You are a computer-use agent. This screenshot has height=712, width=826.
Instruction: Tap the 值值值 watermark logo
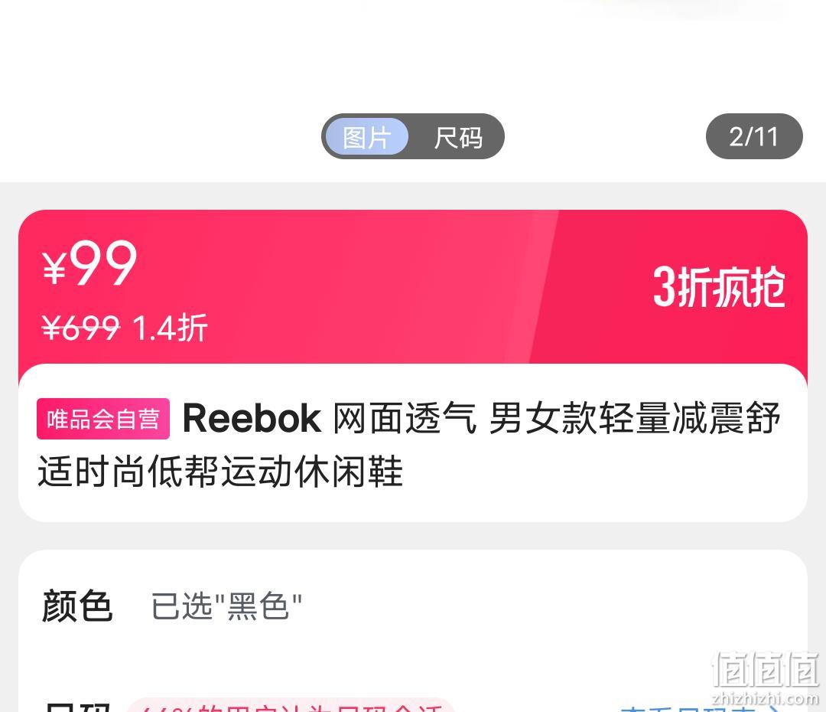tap(766, 669)
